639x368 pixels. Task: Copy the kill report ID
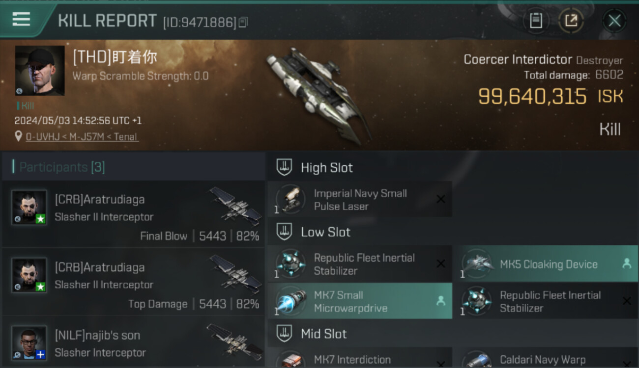click(243, 22)
